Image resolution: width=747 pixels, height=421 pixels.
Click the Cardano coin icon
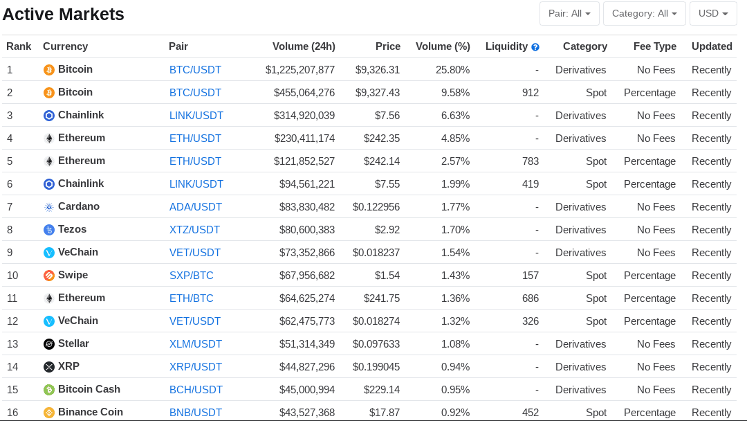[49, 208]
